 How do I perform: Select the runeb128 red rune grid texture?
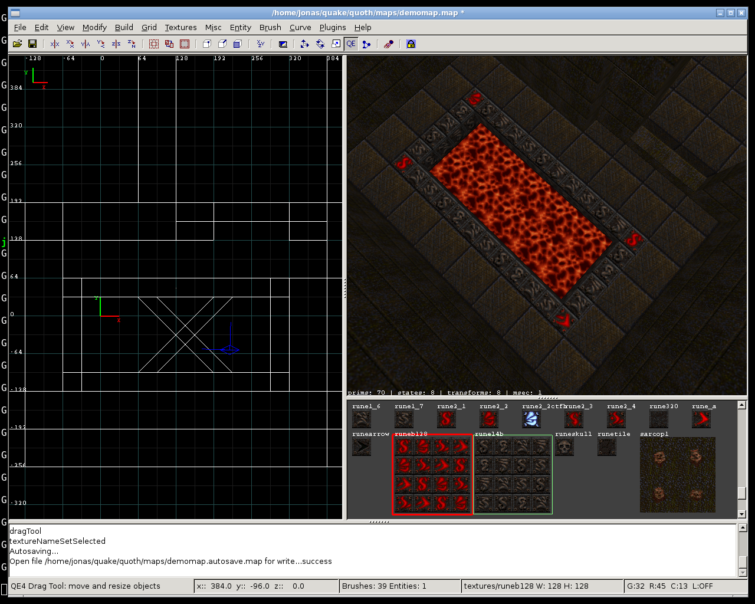point(432,475)
